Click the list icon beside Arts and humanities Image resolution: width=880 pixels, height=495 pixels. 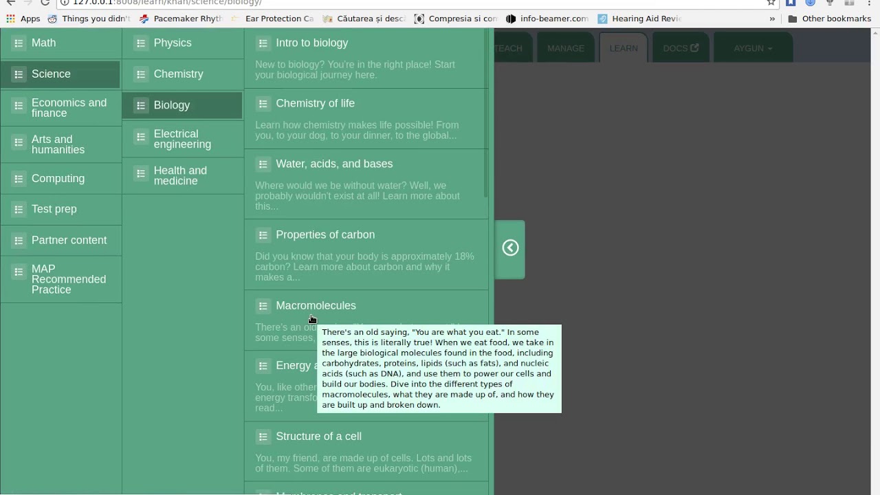19,142
